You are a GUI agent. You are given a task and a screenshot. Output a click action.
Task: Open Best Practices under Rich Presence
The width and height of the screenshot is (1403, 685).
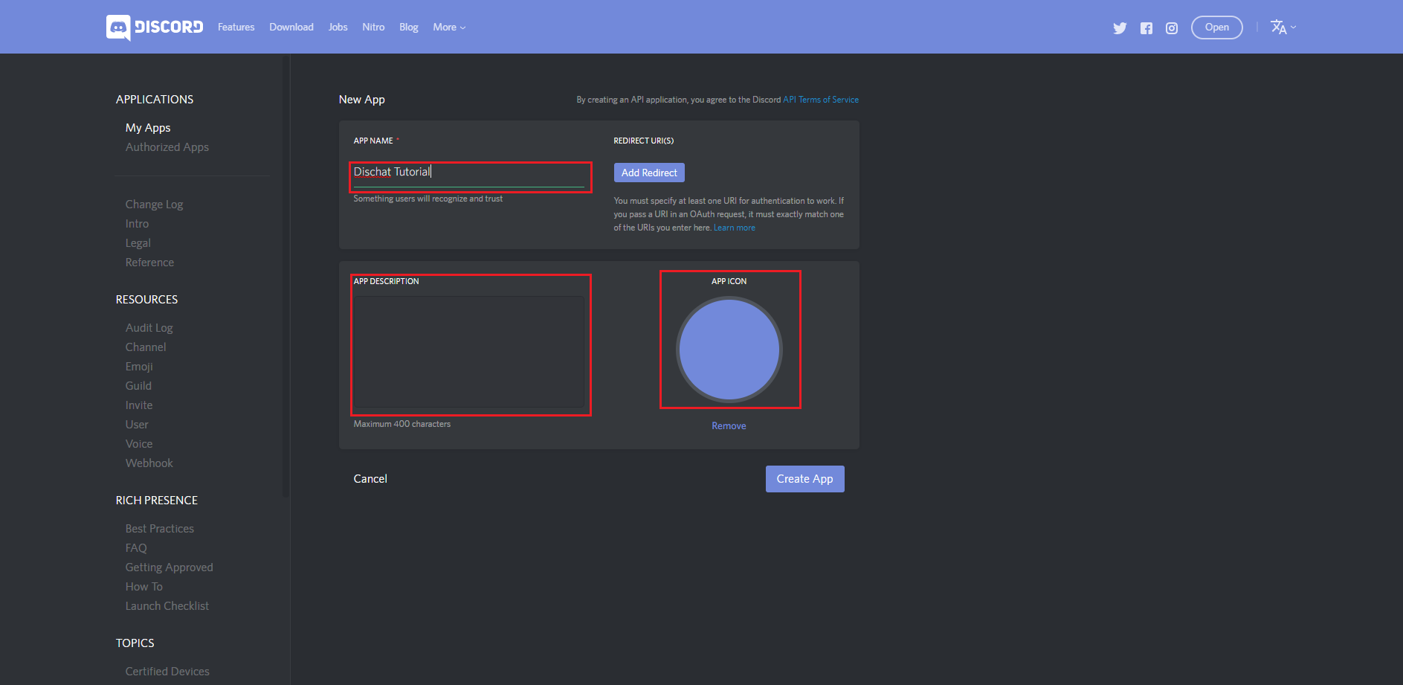tap(160, 529)
